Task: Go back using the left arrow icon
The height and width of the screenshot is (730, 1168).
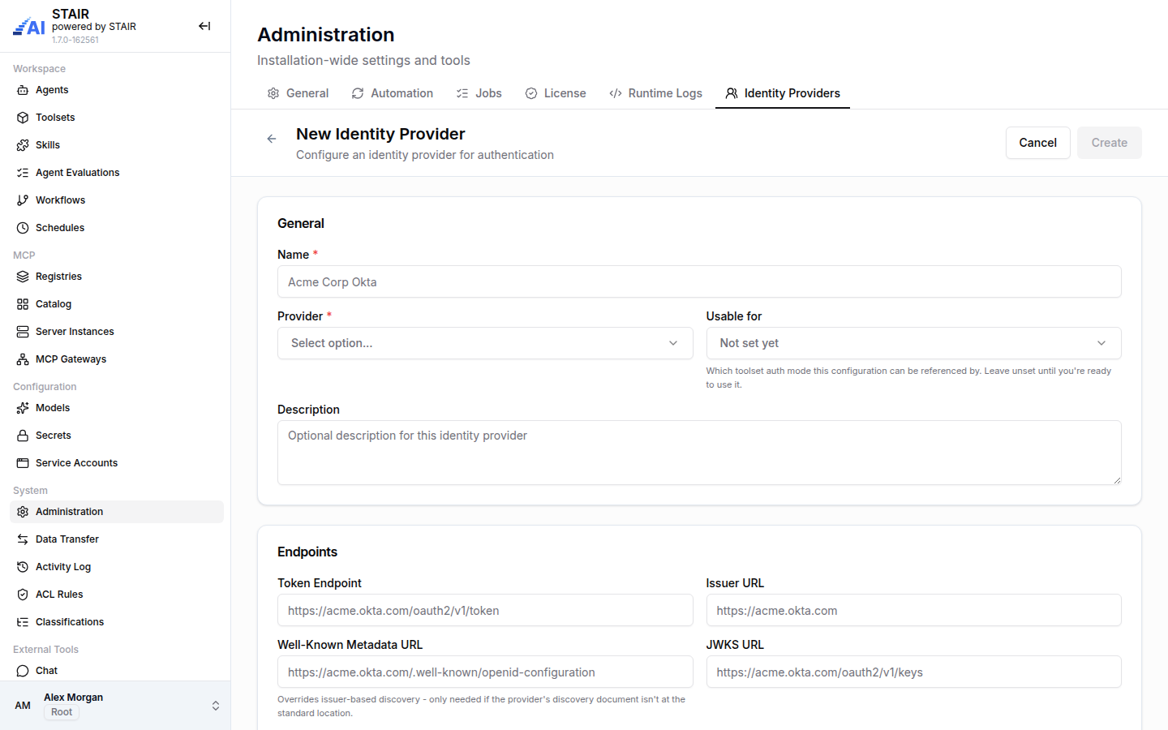Action: pos(272,139)
